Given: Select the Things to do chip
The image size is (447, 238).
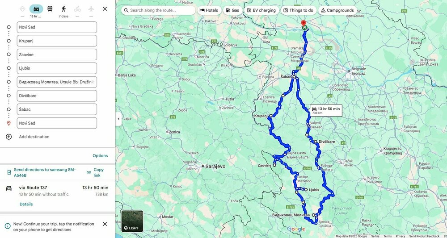Looking at the screenshot, I should [x=299, y=10].
